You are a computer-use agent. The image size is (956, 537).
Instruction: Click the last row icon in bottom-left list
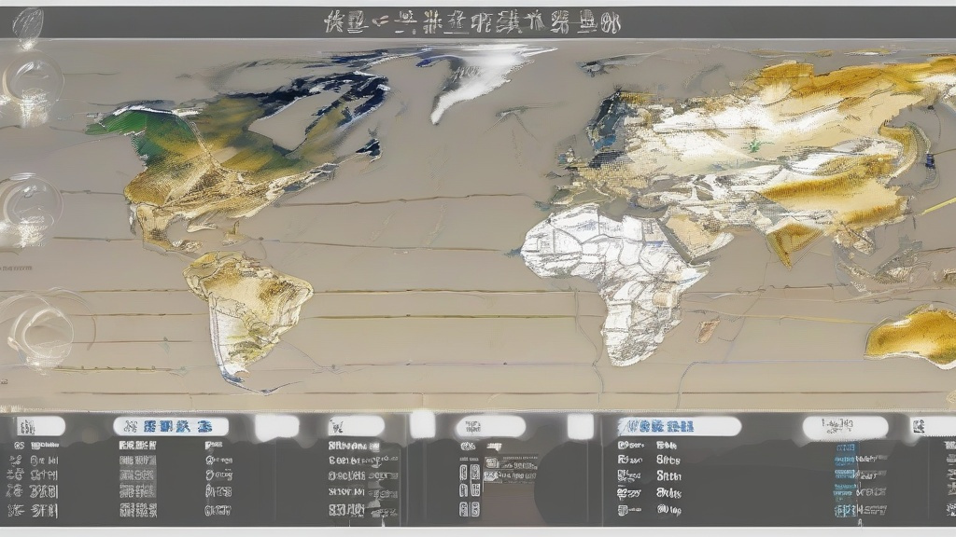tap(16, 510)
